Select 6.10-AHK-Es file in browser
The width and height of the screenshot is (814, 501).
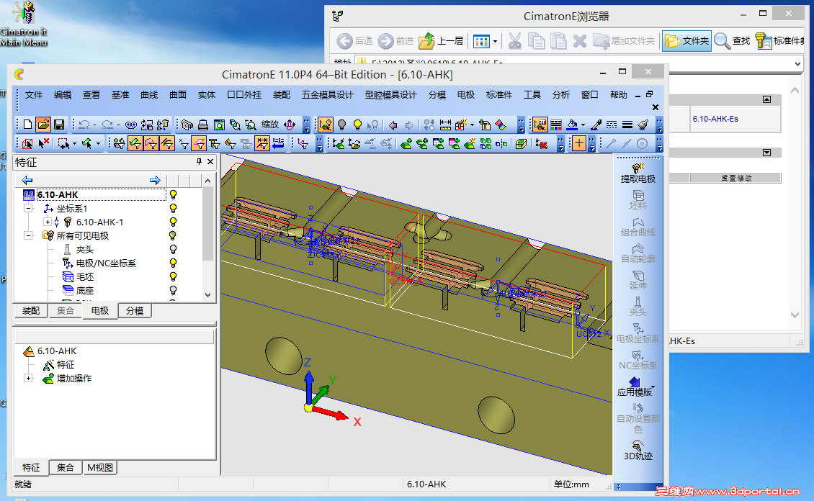(715, 119)
